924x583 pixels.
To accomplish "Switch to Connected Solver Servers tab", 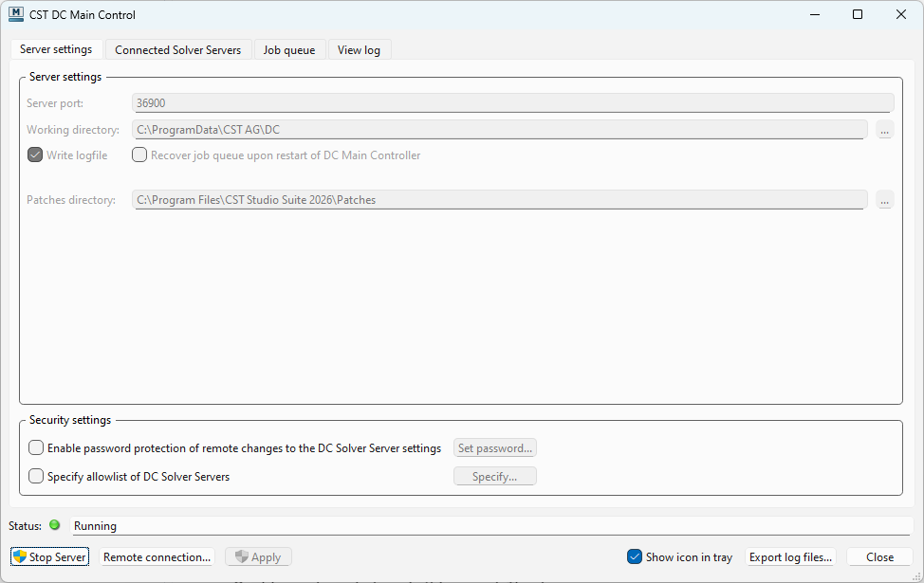I will coord(177,50).
